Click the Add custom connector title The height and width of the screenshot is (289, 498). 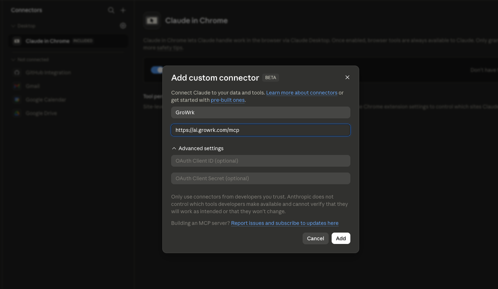point(215,78)
